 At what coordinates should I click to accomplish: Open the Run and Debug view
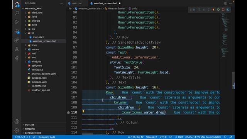pyautogui.click(x=17, y=31)
